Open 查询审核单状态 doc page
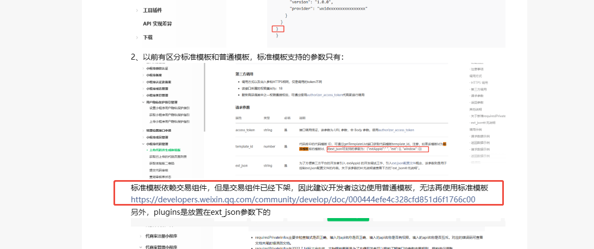This screenshot has height=249, width=594. point(160,177)
